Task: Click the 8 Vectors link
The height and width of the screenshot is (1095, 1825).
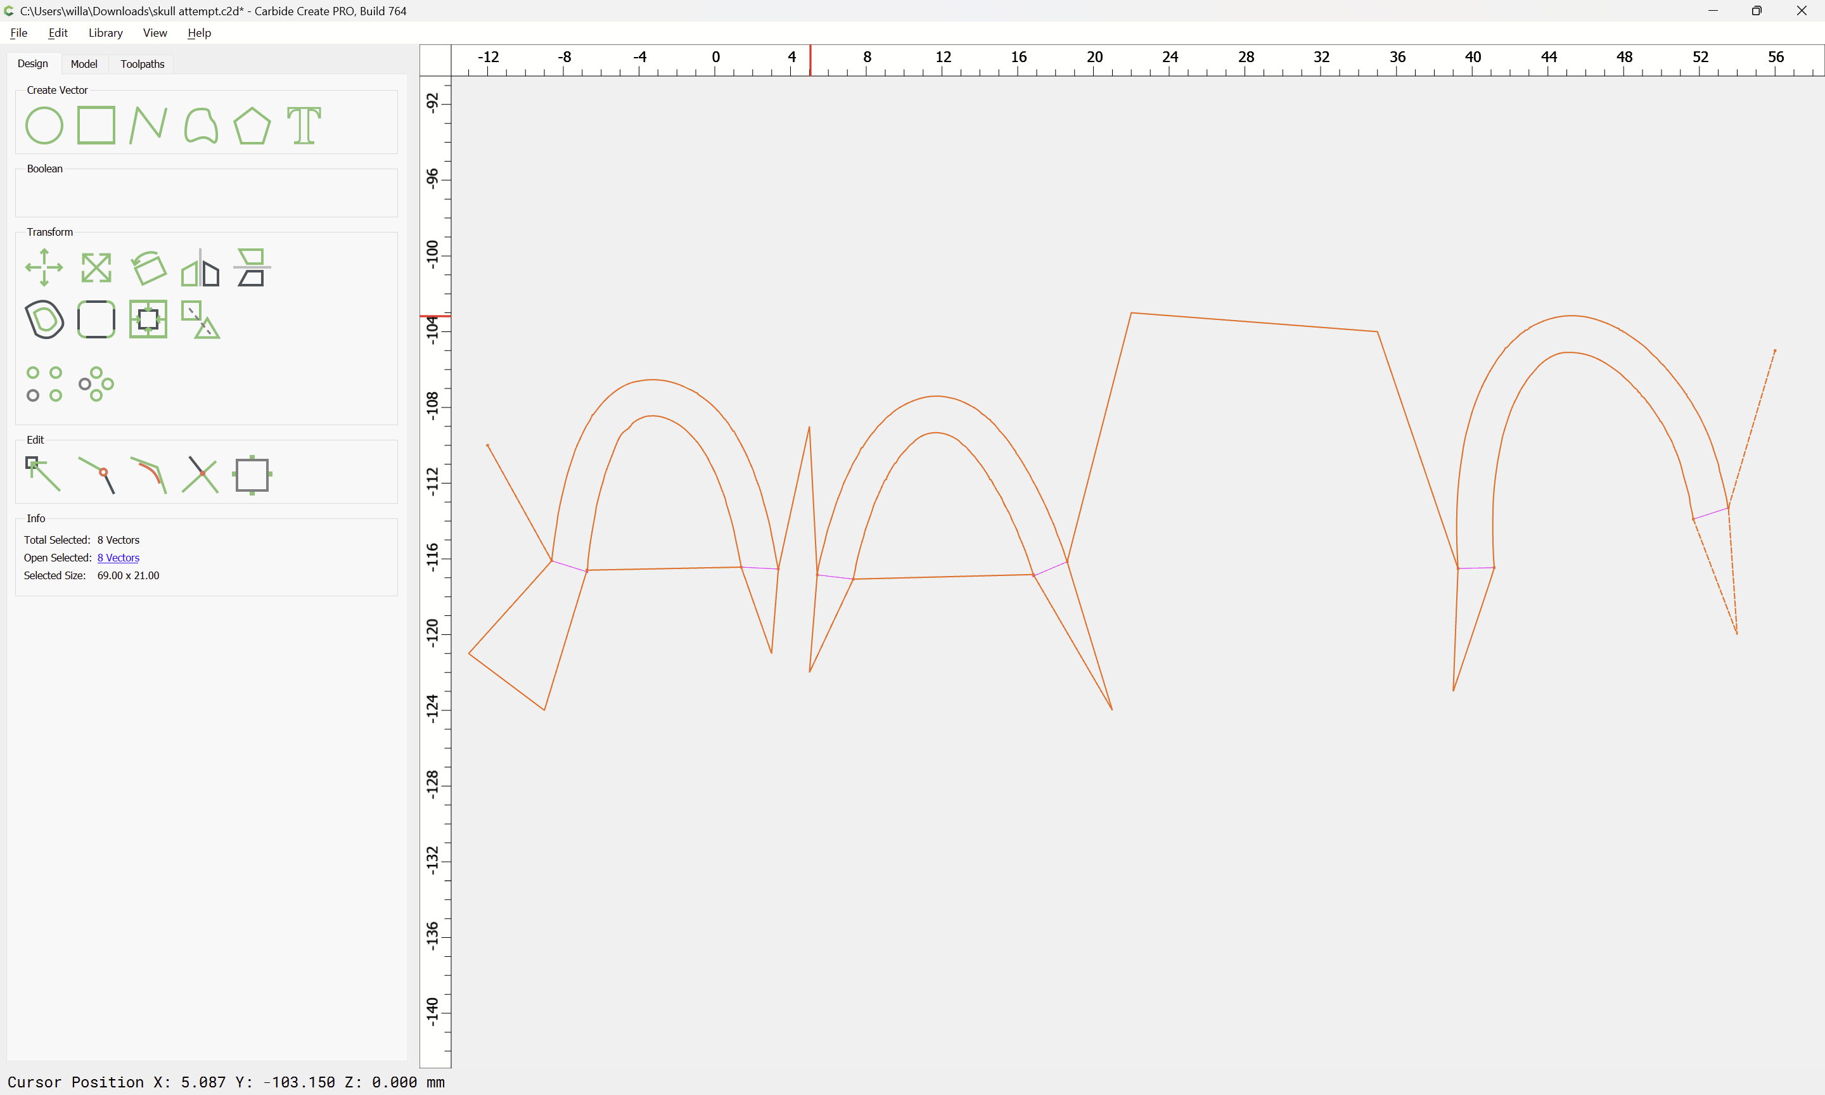Action: coord(118,558)
